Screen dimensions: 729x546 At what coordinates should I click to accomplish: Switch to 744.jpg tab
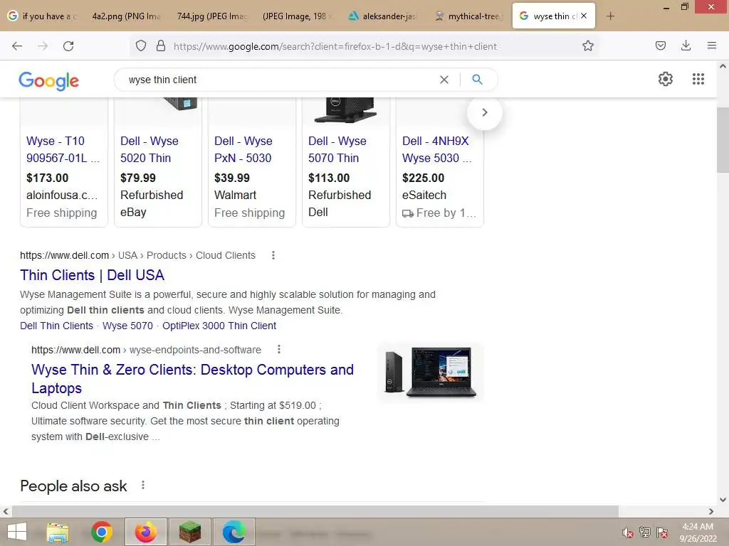click(211, 16)
